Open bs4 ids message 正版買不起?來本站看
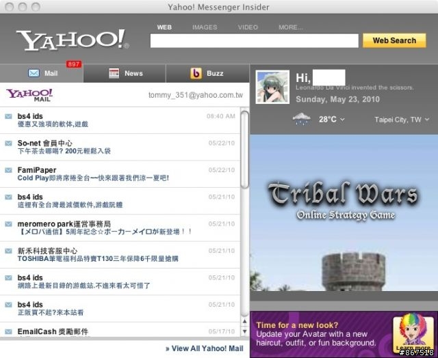The image size is (438, 358). tap(120, 309)
